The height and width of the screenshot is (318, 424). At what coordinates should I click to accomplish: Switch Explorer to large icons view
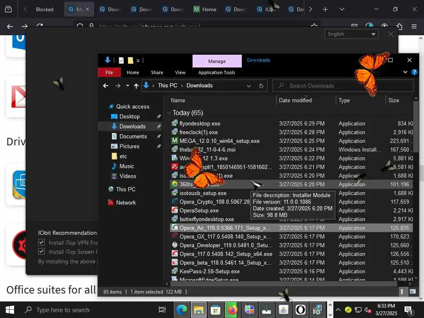click(413, 291)
